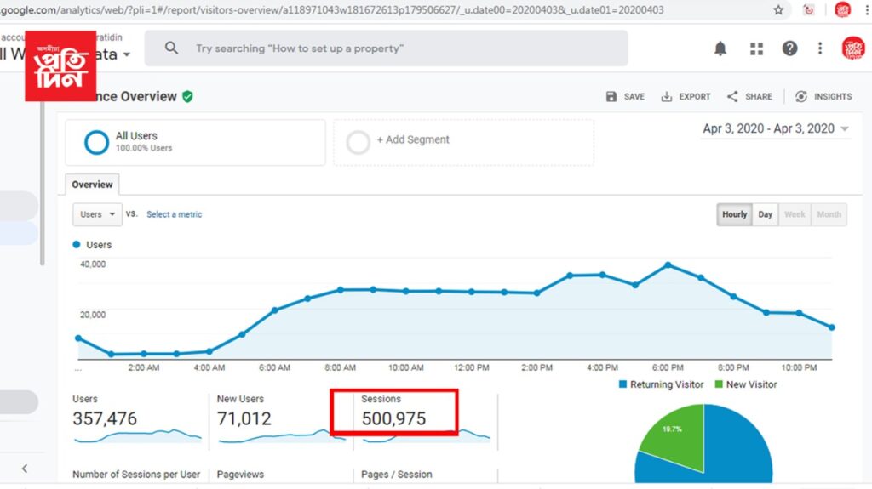Click the New Visitor legend swatch
Viewport: 872px width, 489px height.
[x=719, y=384]
